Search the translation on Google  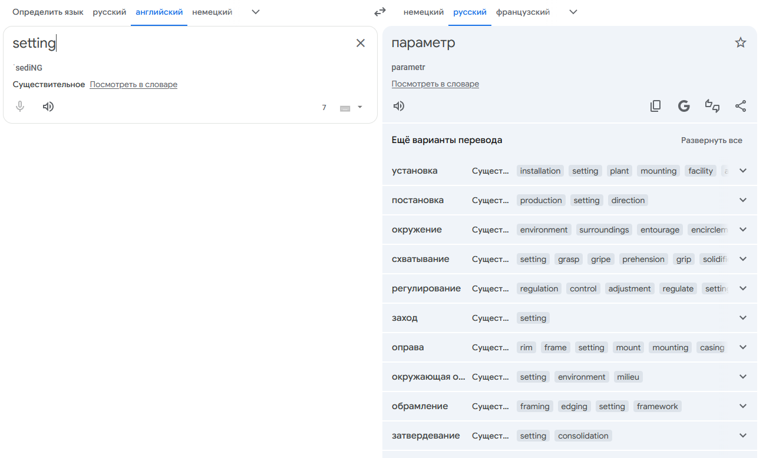click(683, 106)
